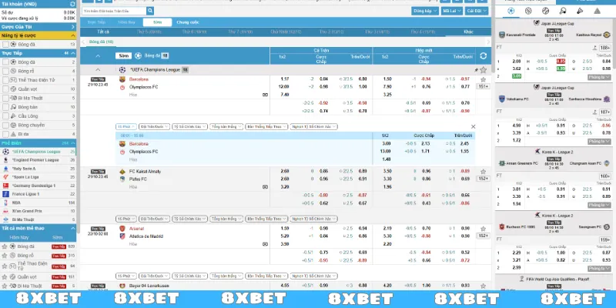Click the 151+ more bets button
The width and height of the screenshot is (616, 308).
[x=483, y=87]
